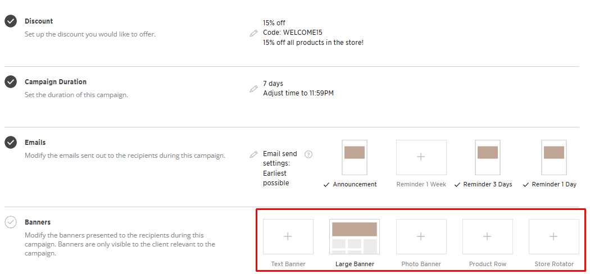Open the Reminder 3 Days email thumbnail
The height and width of the screenshot is (274, 590).
487,157
